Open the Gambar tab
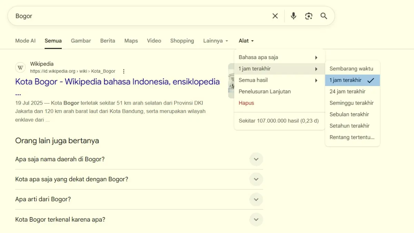This screenshot has height=233, width=414. click(x=81, y=41)
